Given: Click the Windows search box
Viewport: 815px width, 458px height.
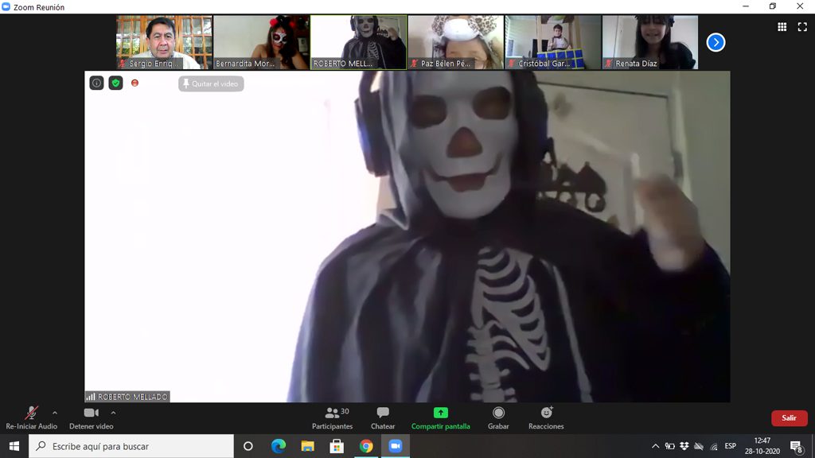Looking at the screenshot, I should point(132,446).
